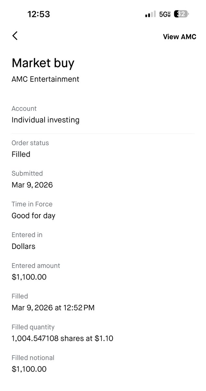Select the Individual investing account value
Image resolution: width=206 pixels, height=391 pixels.
(x=45, y=120)
